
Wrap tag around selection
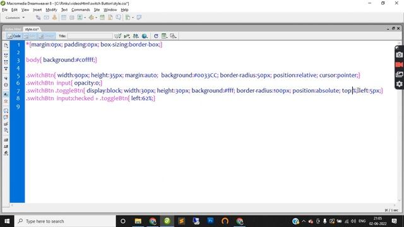pyautogui.click(x=6, y=124)
